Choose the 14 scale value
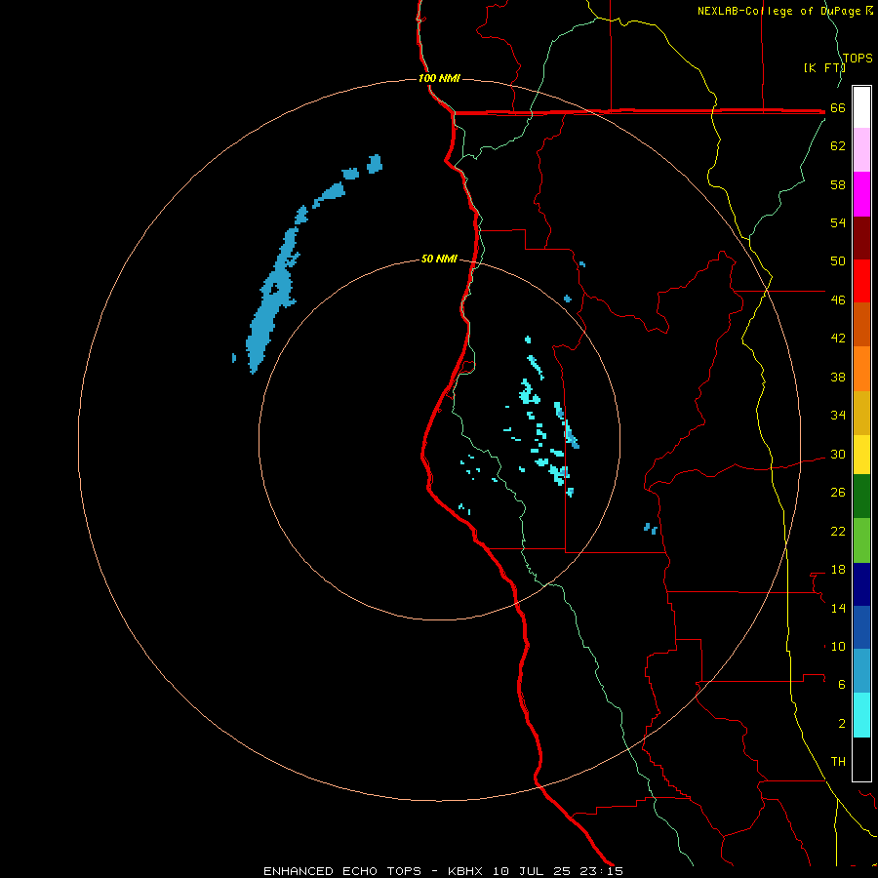Viewport: 878px width, 878px height. coord(838,608)
